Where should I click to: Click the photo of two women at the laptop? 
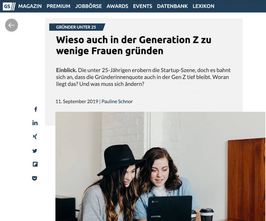161,166
